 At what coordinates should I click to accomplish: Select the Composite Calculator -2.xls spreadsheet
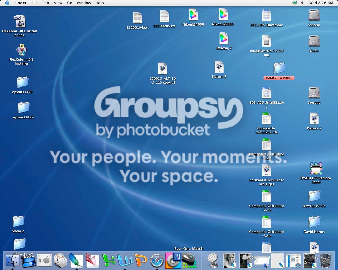pyautogui.click(x=266, y=196)
